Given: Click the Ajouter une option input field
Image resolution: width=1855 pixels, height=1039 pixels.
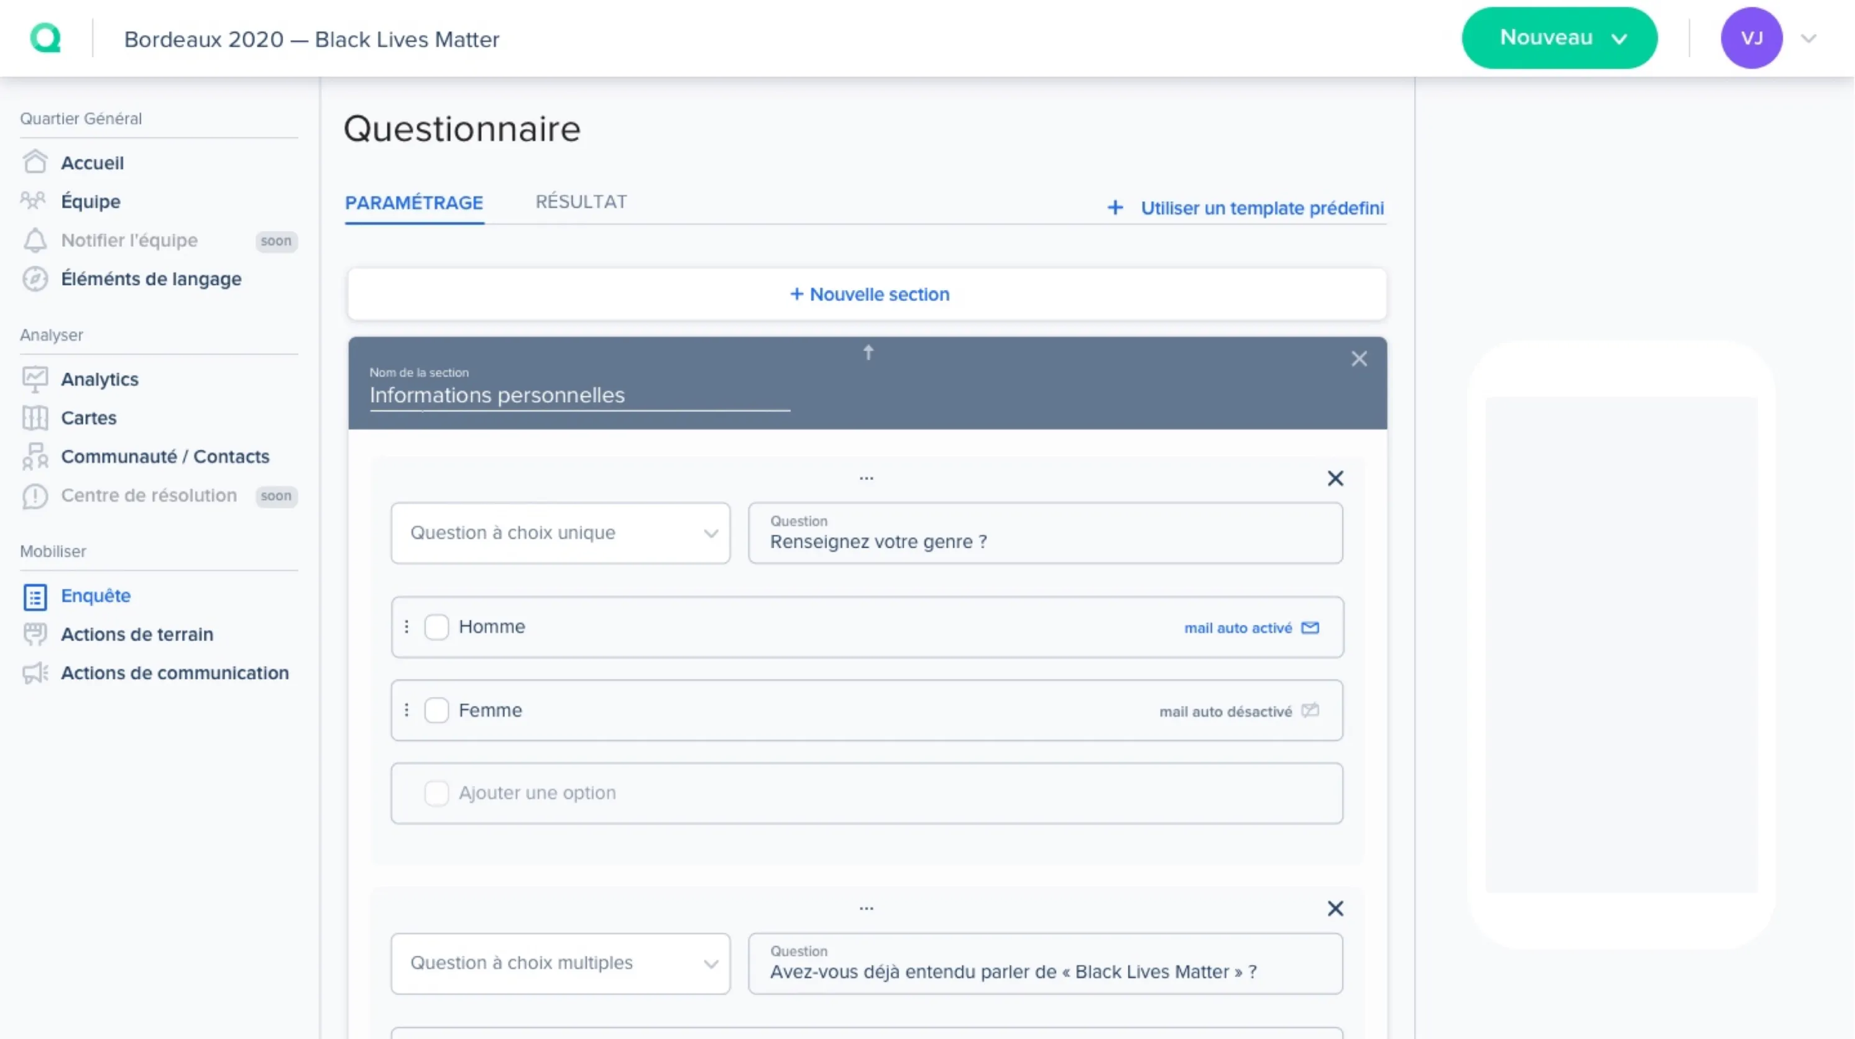Looking at the screenshot, I should [x=867, y=792].
